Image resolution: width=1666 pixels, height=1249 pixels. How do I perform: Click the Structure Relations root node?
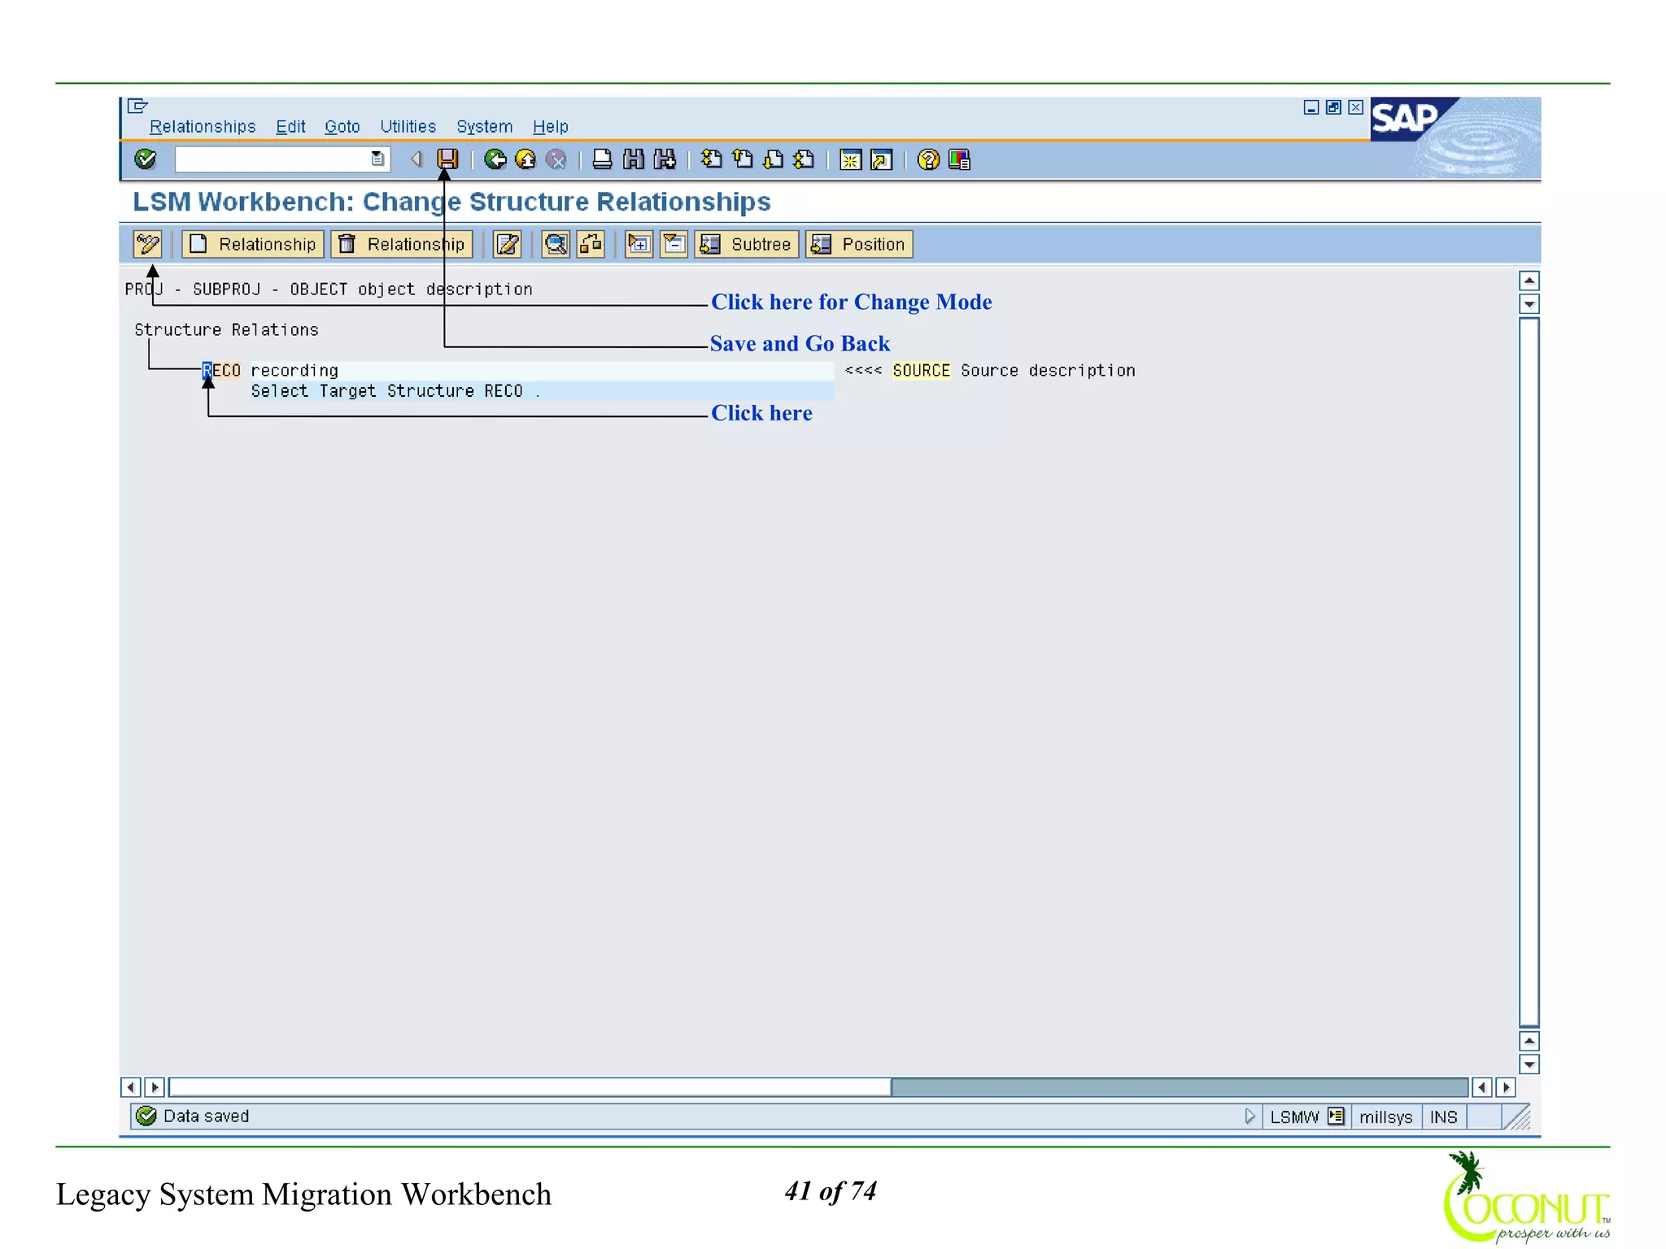(x=226, y=330)
